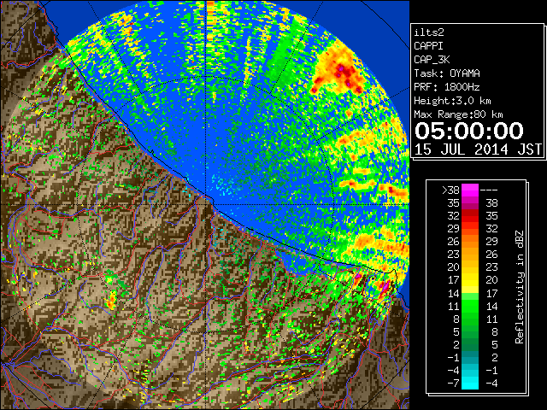
Task: Click the small orange echo over southwest land
Action: pos(112,301)
